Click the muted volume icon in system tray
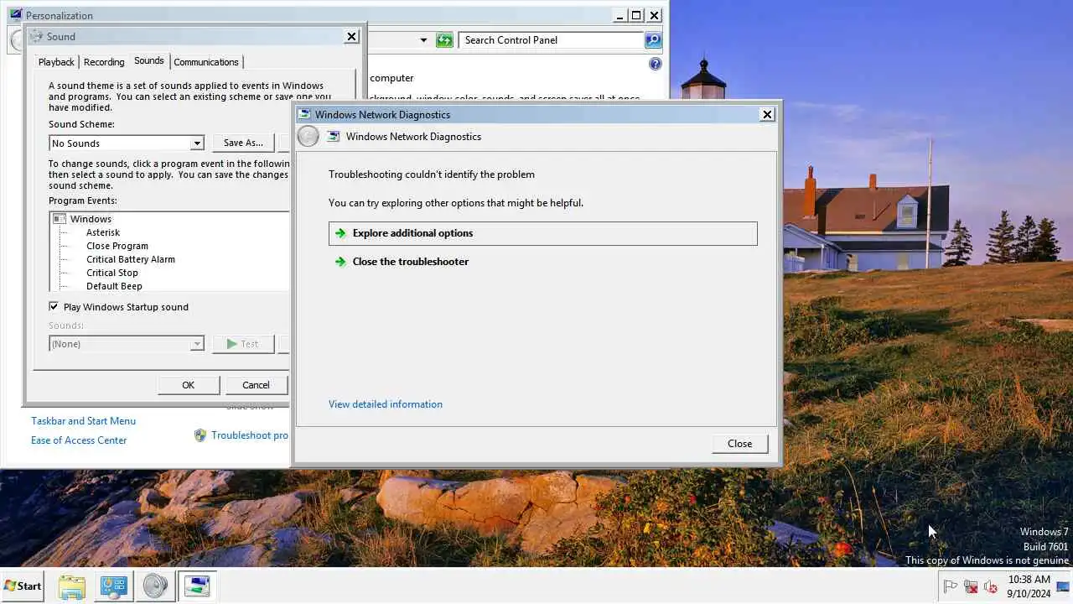The image size is (1073, 604). pos(991,586)
